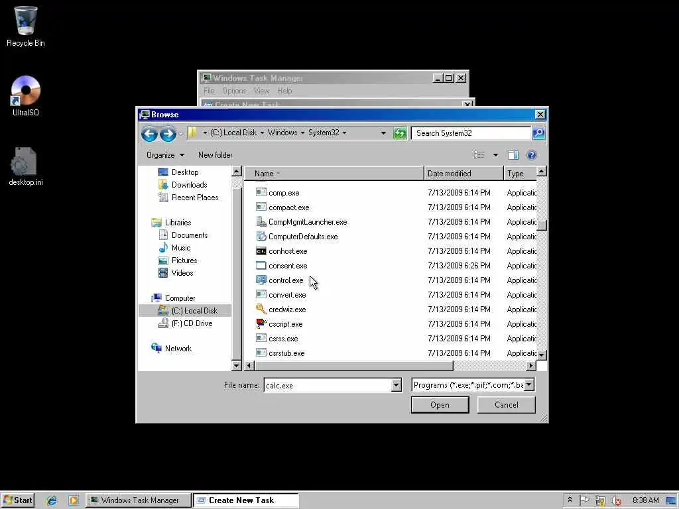The width and height of the screenshot is (679, 509).
Task: Toggle the preview pane icon
Action: click(513, 155)
